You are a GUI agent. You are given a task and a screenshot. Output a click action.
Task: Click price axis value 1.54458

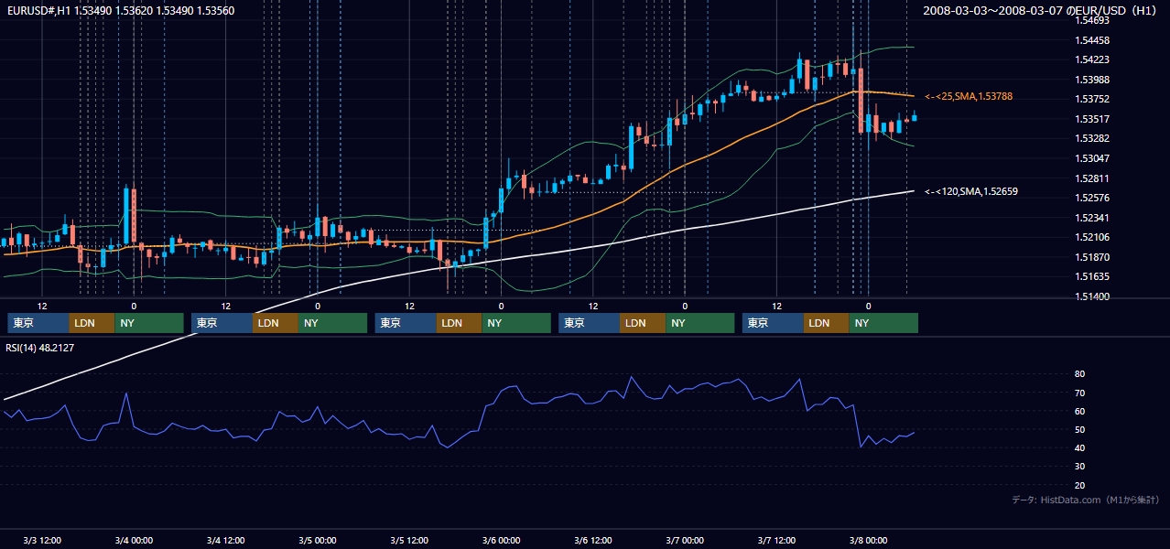pyautogui.click(x=1092, y=40)
